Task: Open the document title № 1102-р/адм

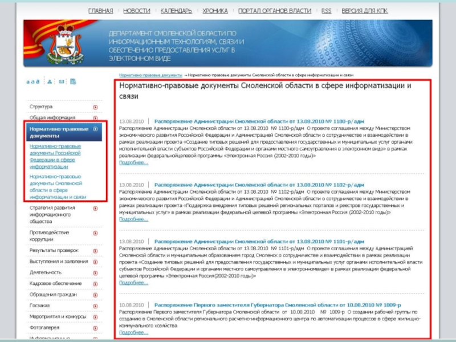Action: 259,185
